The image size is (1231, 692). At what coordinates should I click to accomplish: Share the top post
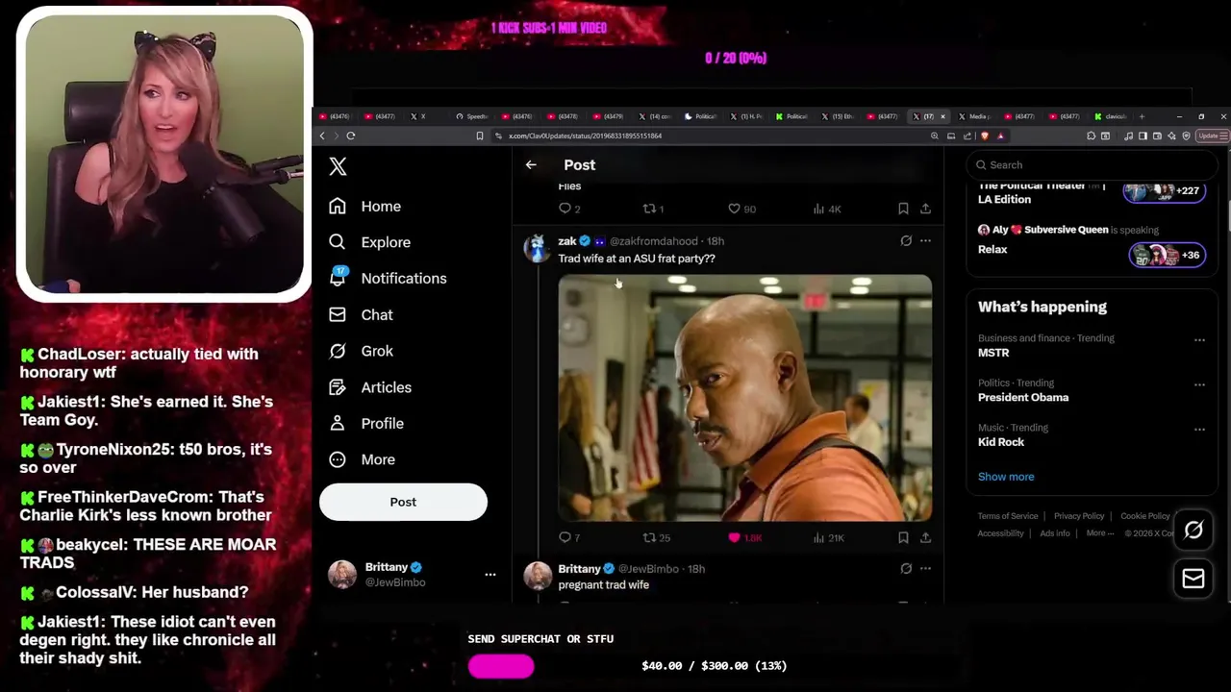point(925,209)
